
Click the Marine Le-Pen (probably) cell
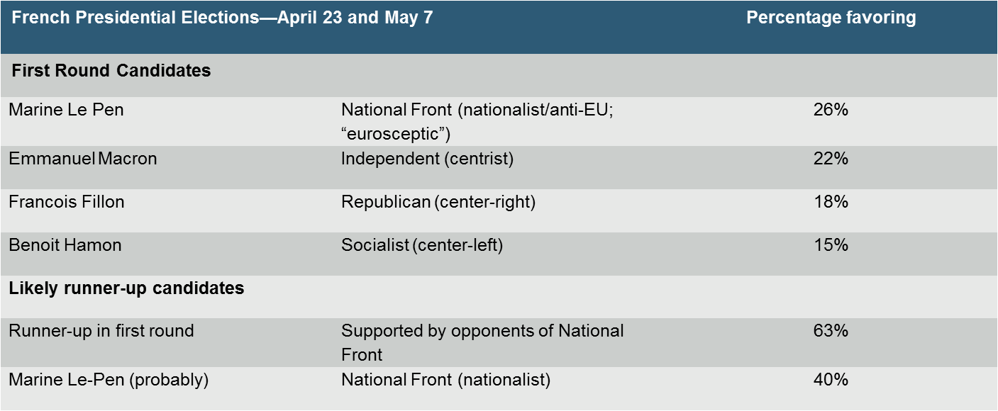coord(109,380)
